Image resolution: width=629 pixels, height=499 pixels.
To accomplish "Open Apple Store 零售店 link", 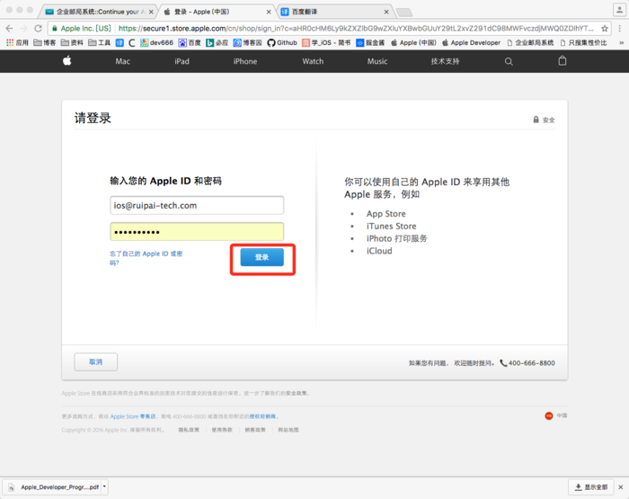I will pyautogui.click(x=133, y=416).
